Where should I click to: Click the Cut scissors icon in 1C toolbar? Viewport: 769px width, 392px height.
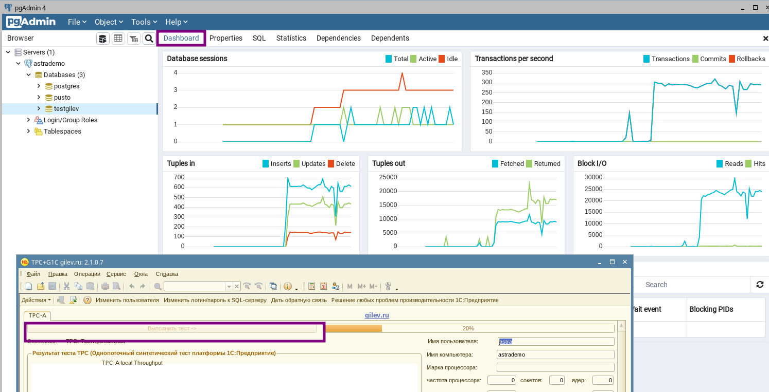point(66,286)
